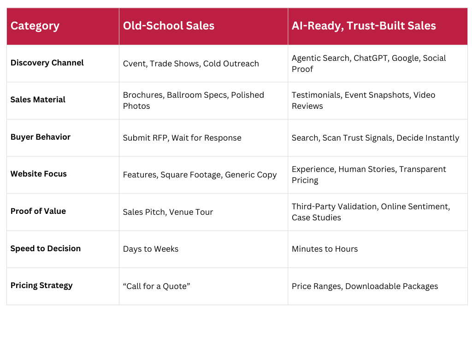Screen dimensions: 472x354
Task: Click the Speed to Decision label
Action: click(46, 248)
